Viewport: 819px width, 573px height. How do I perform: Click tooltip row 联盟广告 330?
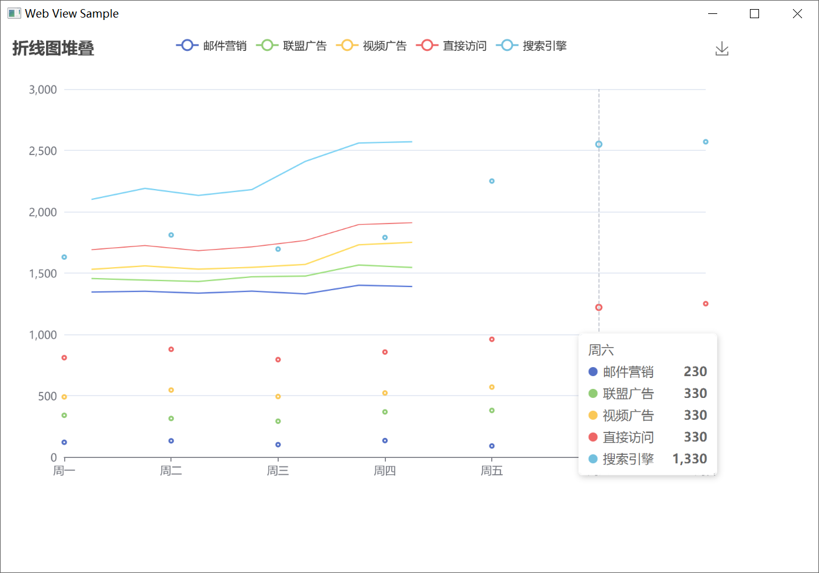[x=648, y=394]
